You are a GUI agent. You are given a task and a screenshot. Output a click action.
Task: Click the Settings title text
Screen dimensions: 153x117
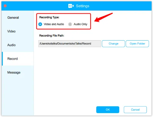click(x=83, y=6)
